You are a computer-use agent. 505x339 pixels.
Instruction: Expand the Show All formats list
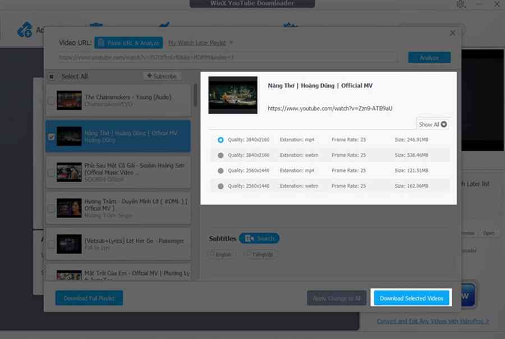tap(433, 124)
